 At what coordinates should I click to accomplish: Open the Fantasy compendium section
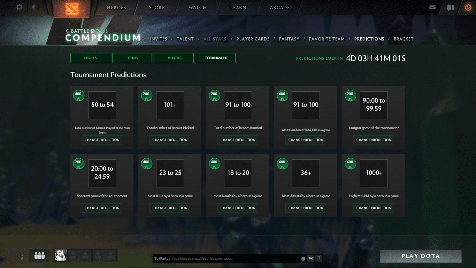tap(289, 39)
